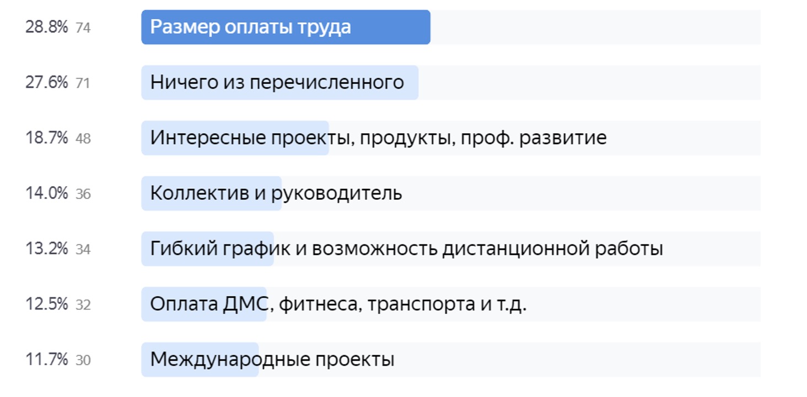Image resolution: width=807 pixels, height=397 pixels.
Task: Click the 'Интересные проекты, продукты, проф. развитие' option
Action: tap(451, 138)
